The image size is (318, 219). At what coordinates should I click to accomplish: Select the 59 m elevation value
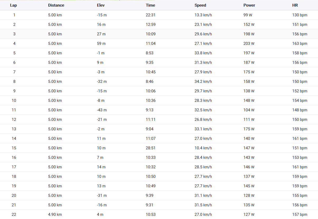click(x=101, y=44)
